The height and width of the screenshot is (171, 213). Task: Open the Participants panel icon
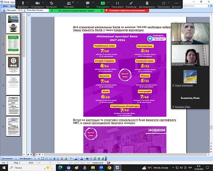(x=69, y=4)
